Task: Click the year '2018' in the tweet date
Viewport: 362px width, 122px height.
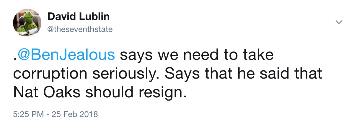Action: pos(89,113)
